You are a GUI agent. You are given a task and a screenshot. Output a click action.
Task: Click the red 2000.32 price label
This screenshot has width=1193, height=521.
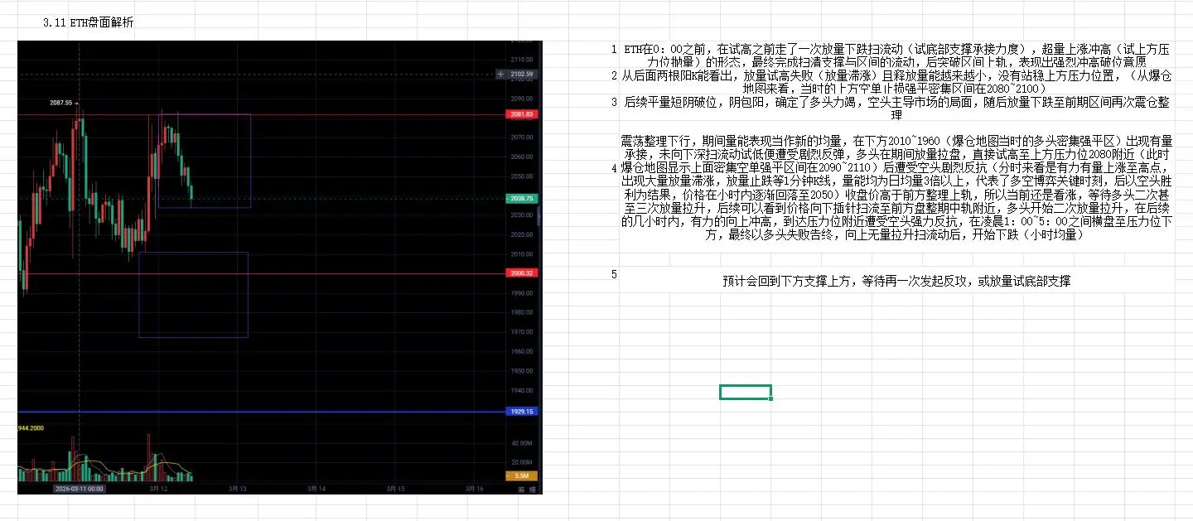[x=523, y=273]
